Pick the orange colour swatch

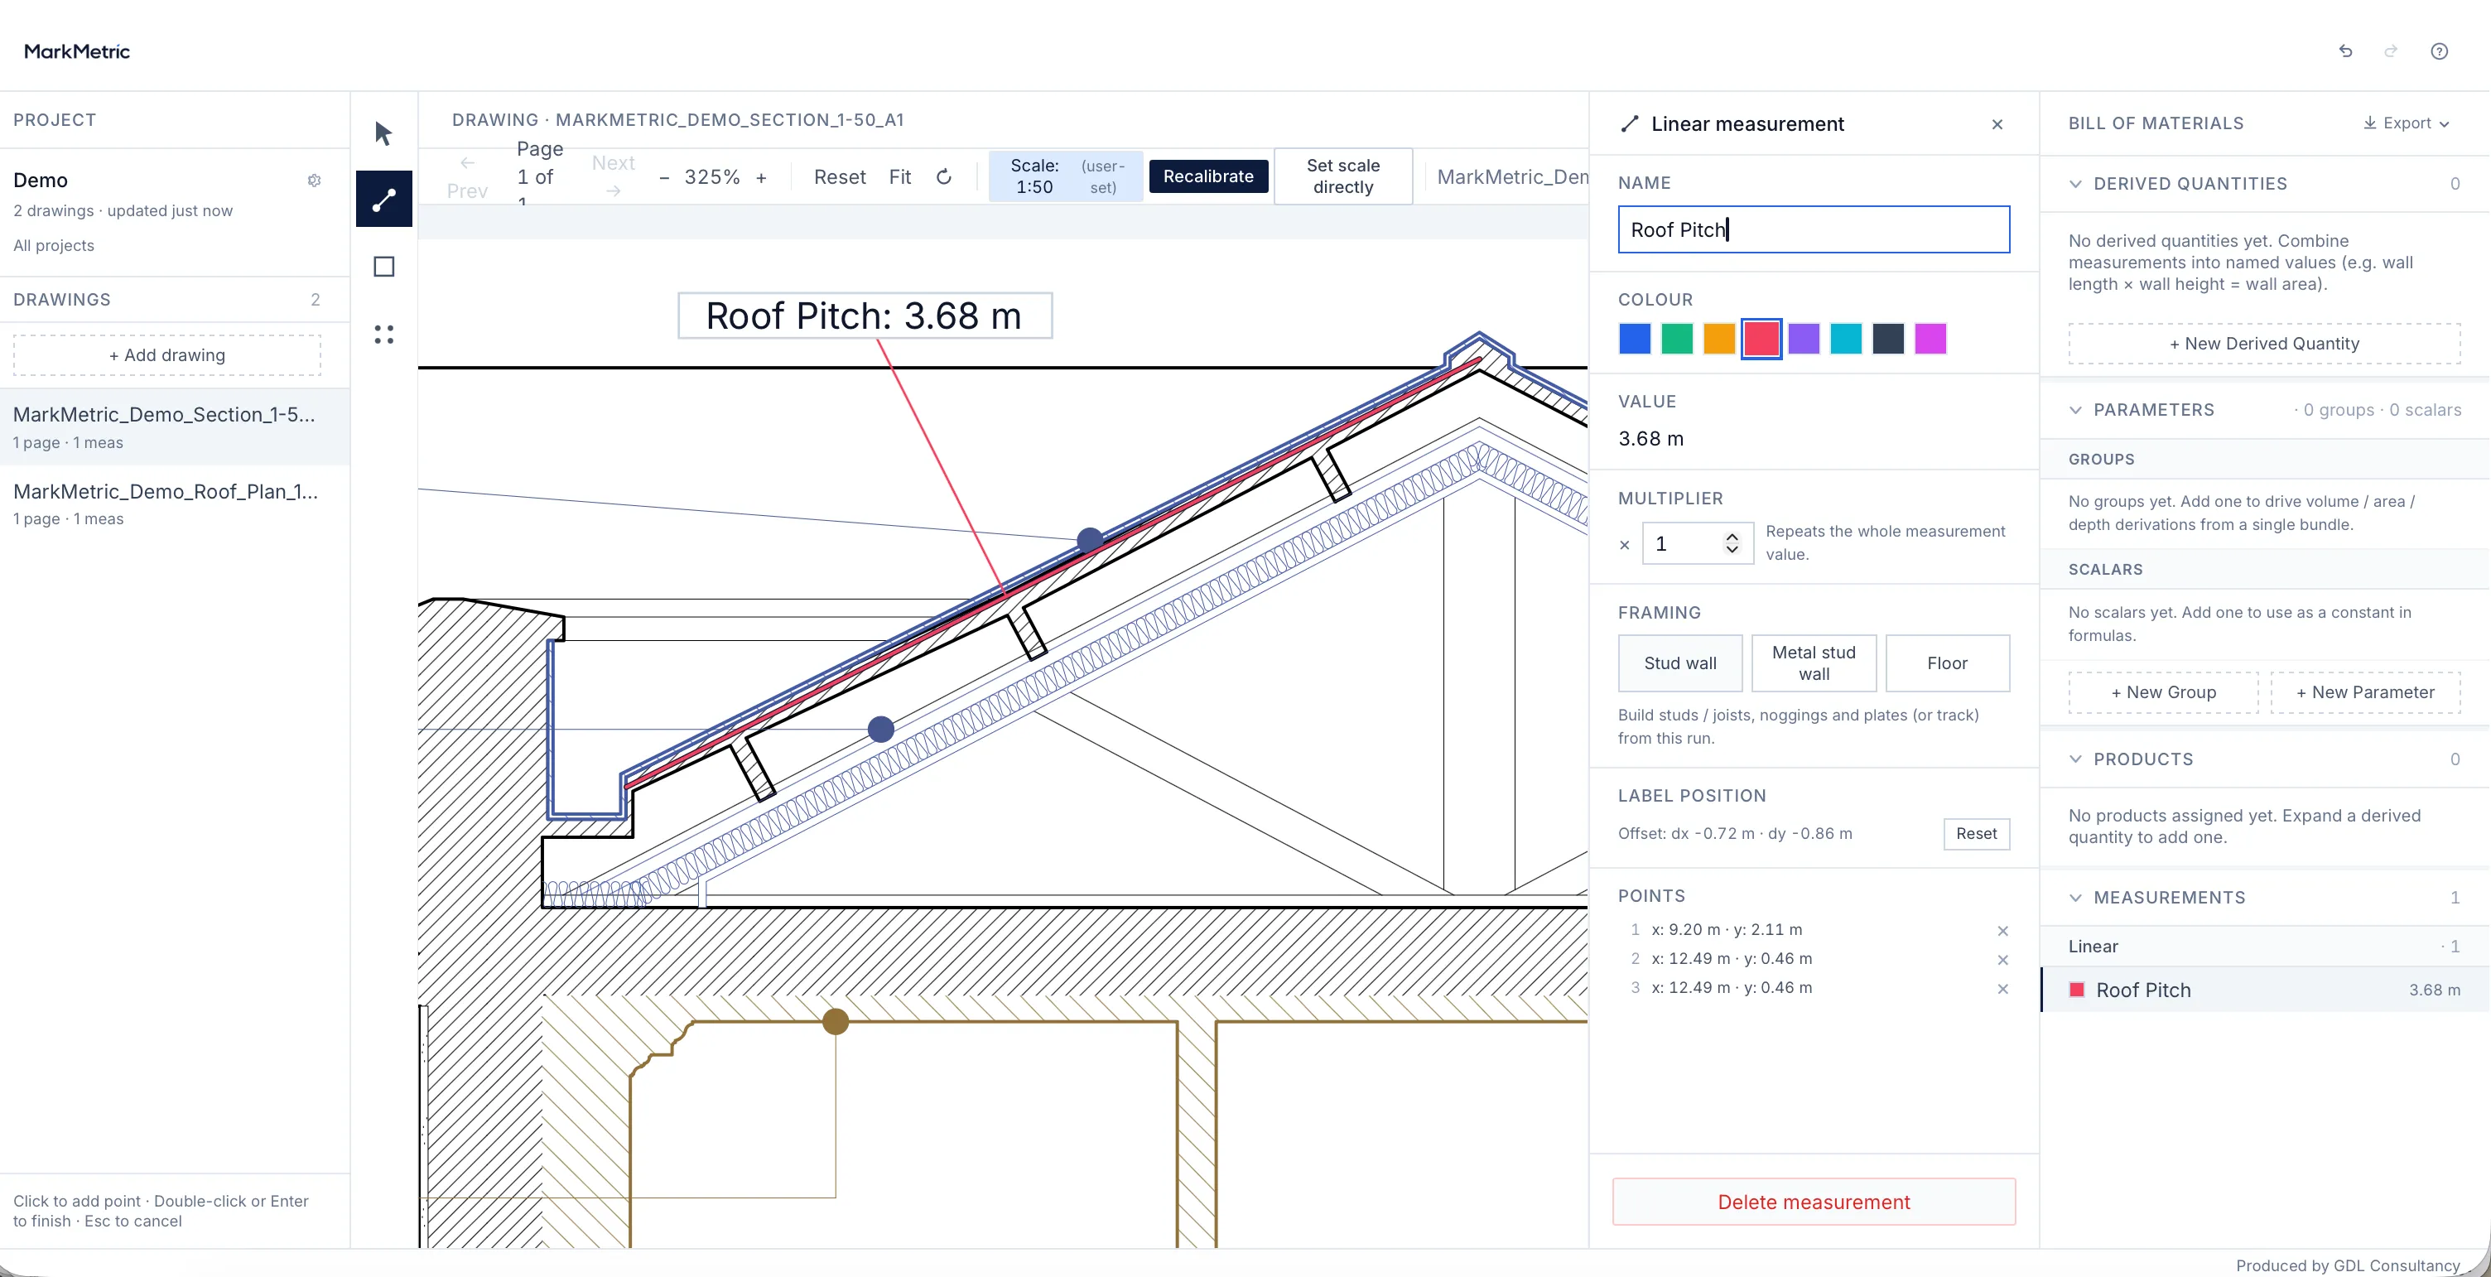coord(1718,340)
